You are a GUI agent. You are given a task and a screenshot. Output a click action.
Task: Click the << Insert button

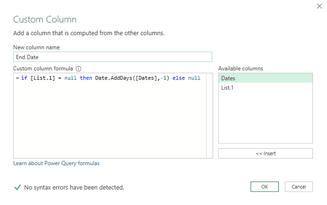pos(266,153)
